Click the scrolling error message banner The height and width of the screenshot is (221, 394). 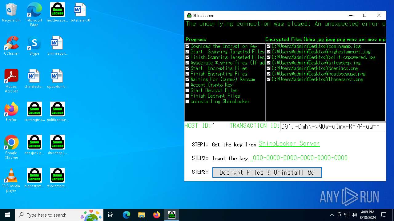(x=285, y=24)
